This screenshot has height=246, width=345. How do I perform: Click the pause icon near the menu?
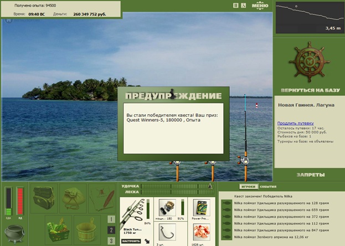[x=236, y=6]
